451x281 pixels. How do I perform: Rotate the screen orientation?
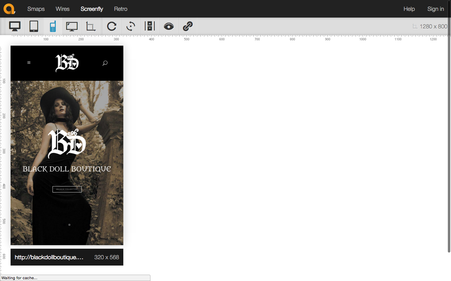(131, 26)
